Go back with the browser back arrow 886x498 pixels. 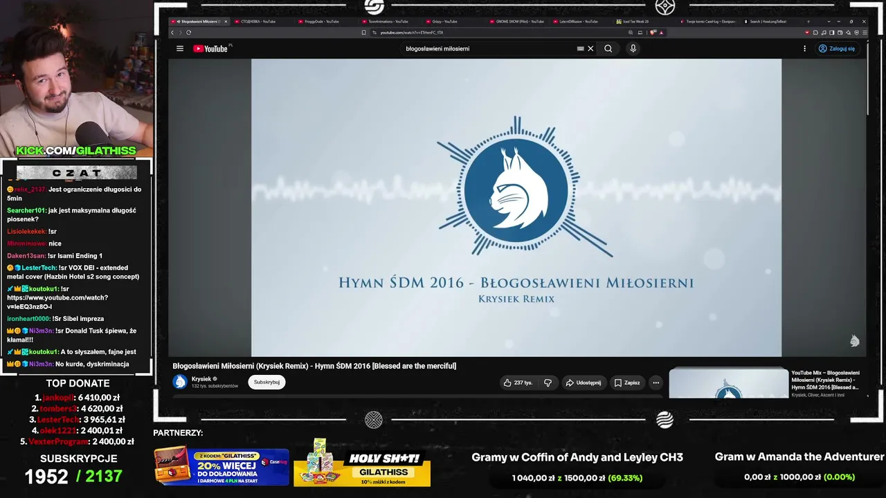point(172,33)
